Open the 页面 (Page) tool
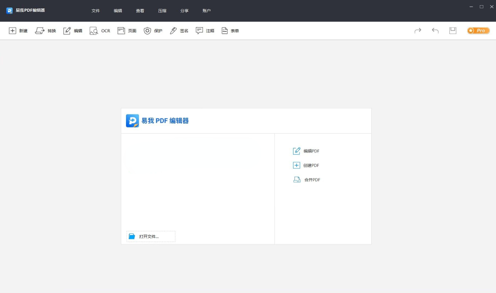Screen dimensions: 496x293 click(127, 31)
